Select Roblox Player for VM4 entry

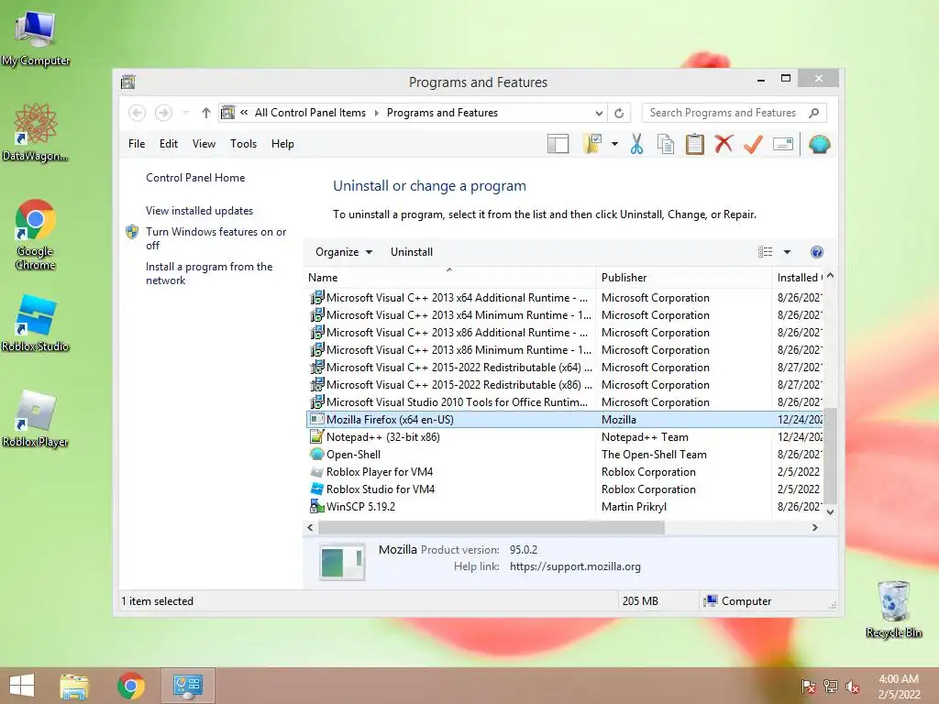tap(565, 472)
